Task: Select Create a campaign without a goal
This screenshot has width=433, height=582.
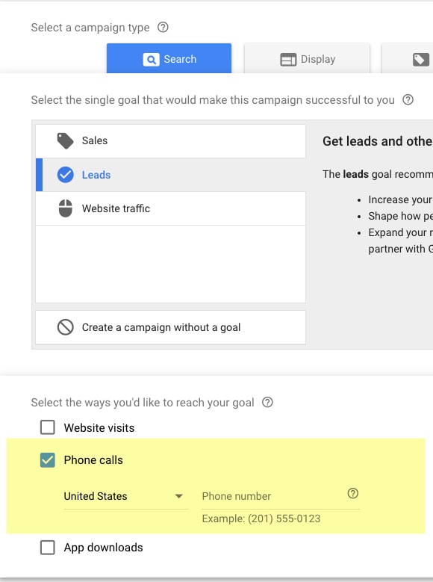Action: coord(171,327)
